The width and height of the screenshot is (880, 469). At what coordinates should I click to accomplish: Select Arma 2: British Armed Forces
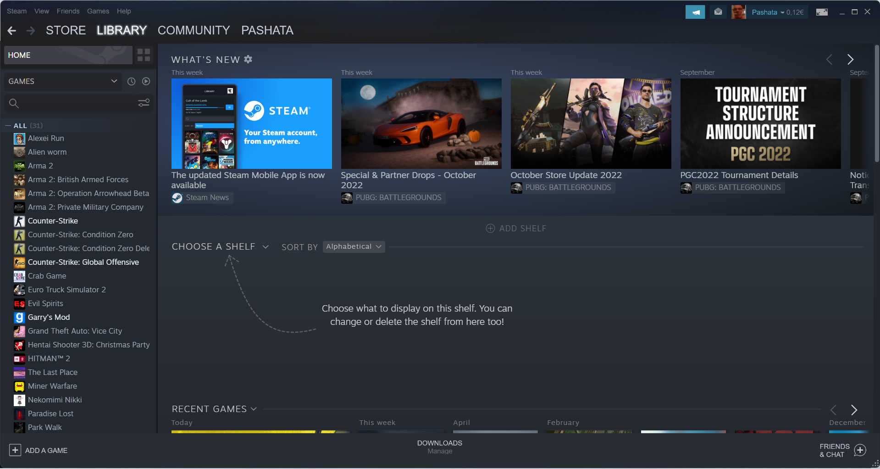pyautogui.click(x=78, y=179)
